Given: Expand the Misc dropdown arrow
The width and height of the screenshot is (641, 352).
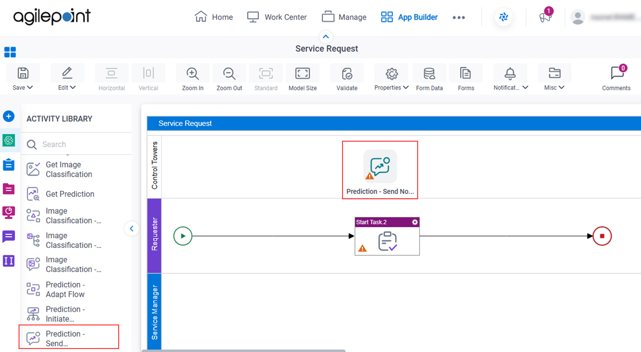Looking at the screenshot, I should pos(561,88).
